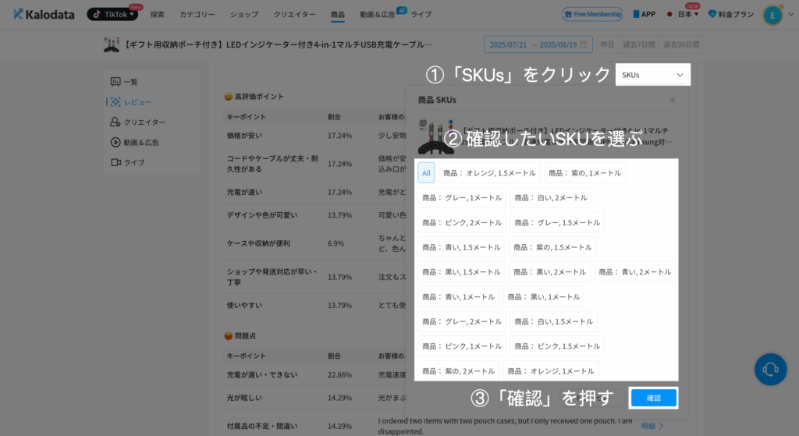The width and height of the screenshot is (799, 436).
Task: Select SKU 紫の, 1.5メートル
Action: click(x=552, y=247)
